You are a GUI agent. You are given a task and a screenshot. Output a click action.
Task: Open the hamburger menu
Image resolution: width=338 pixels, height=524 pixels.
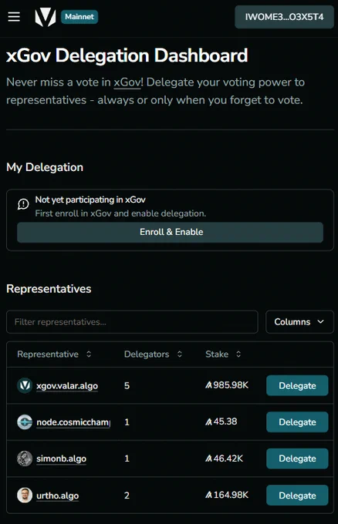[x=14, y=17]
